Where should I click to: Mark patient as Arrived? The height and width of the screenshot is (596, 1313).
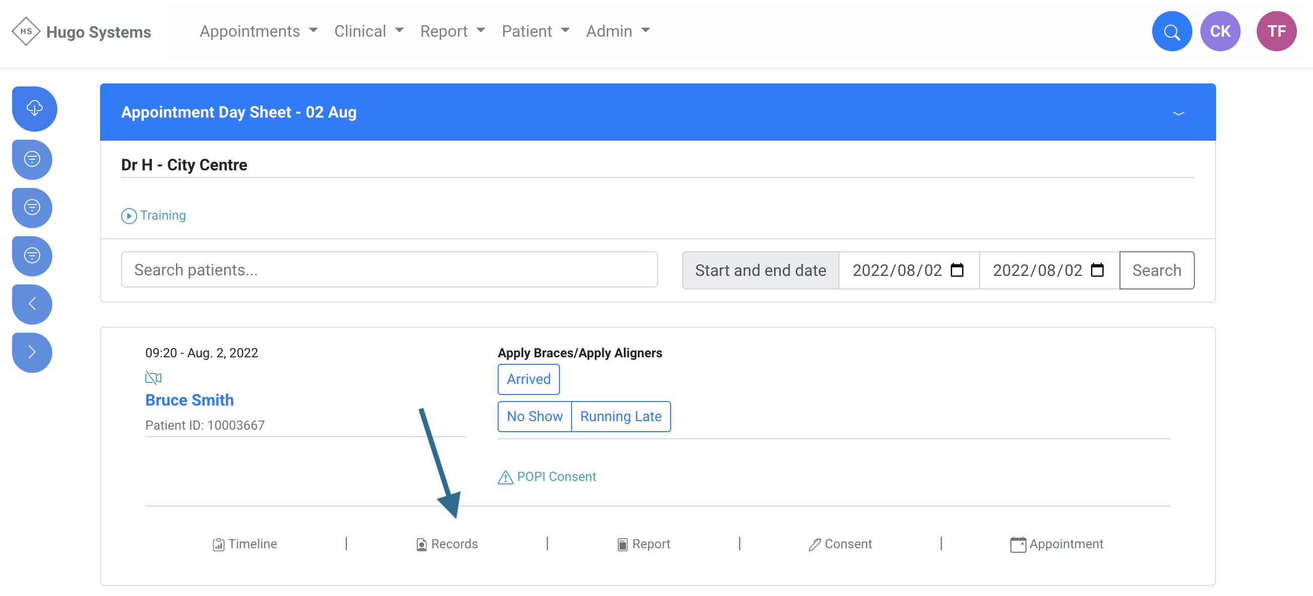coord(528,379)
